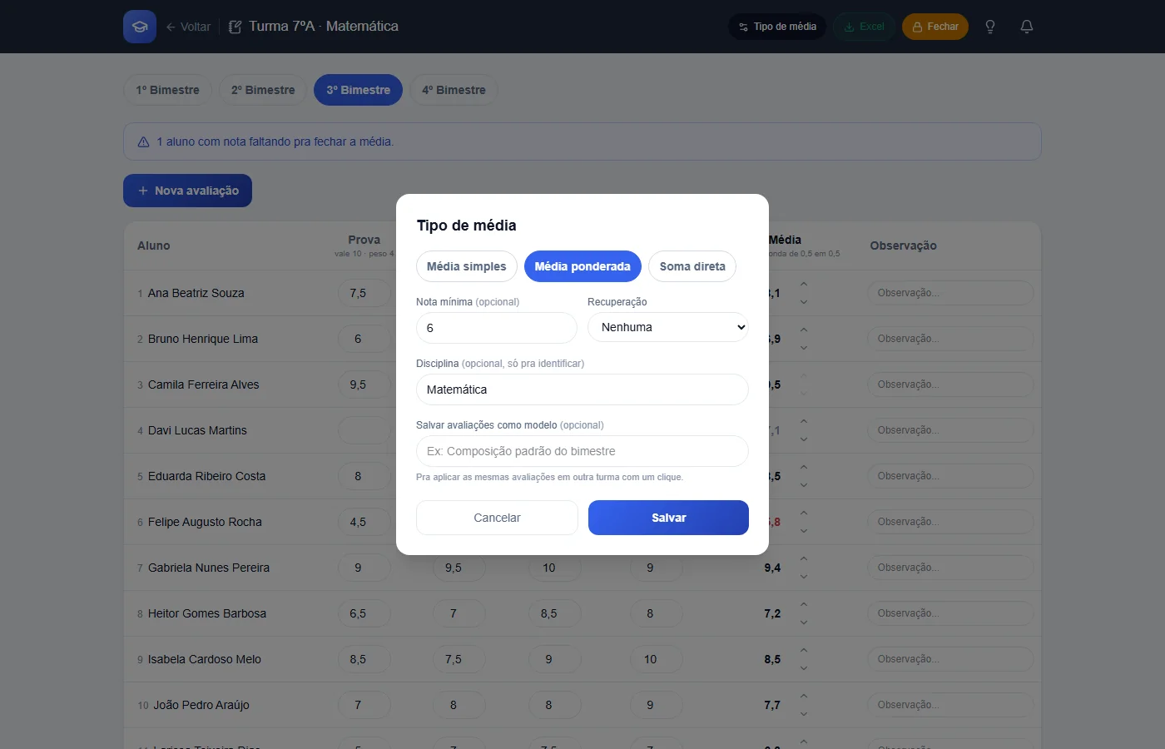Add a new assessment with Nova avaliação
This screenshot has width=1165, height=749.
[188, 191]
